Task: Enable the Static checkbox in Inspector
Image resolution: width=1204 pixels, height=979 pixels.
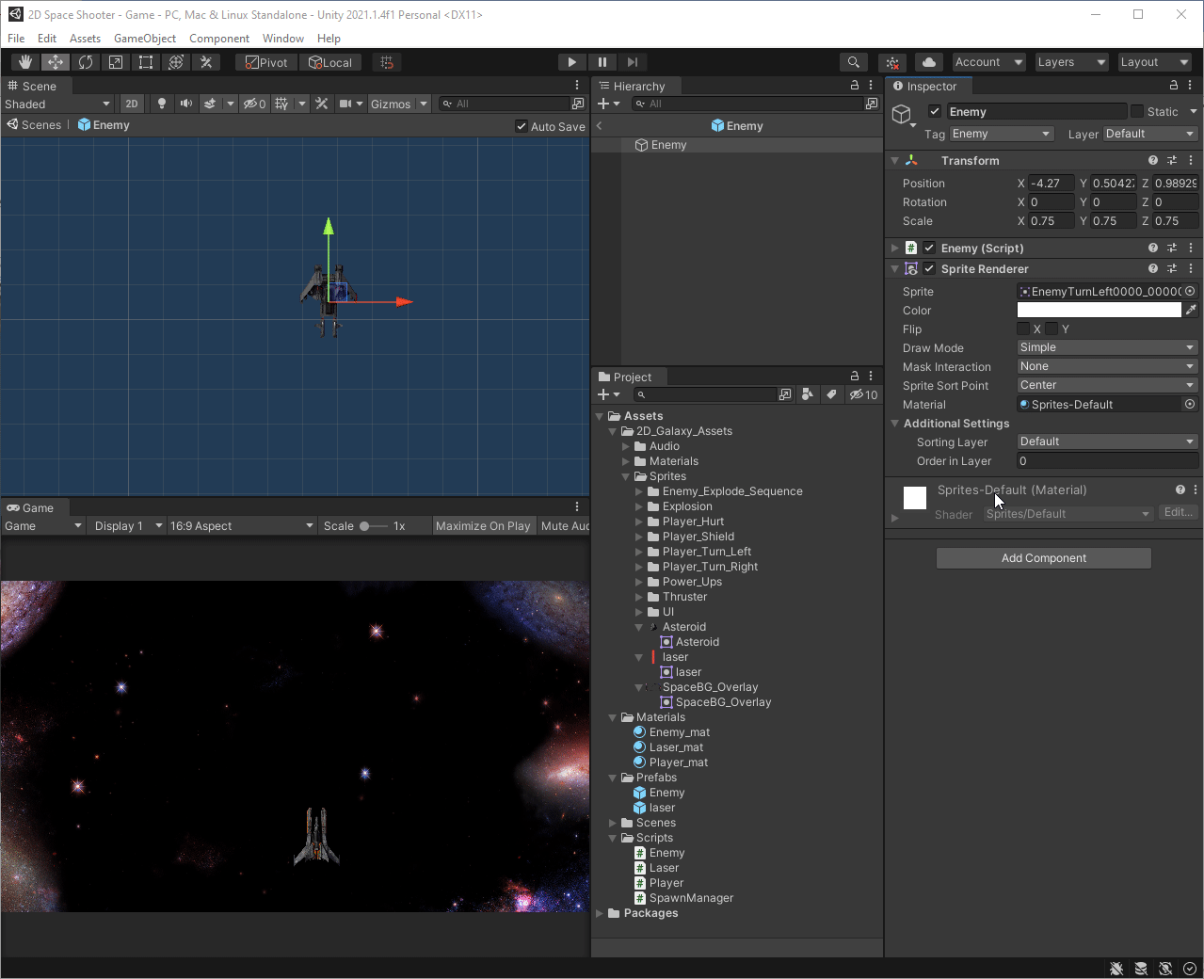Action: point(1137,111)
